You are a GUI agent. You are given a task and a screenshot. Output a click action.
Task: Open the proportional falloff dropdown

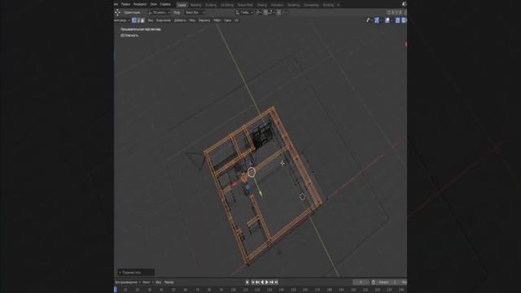pos(286,12)
